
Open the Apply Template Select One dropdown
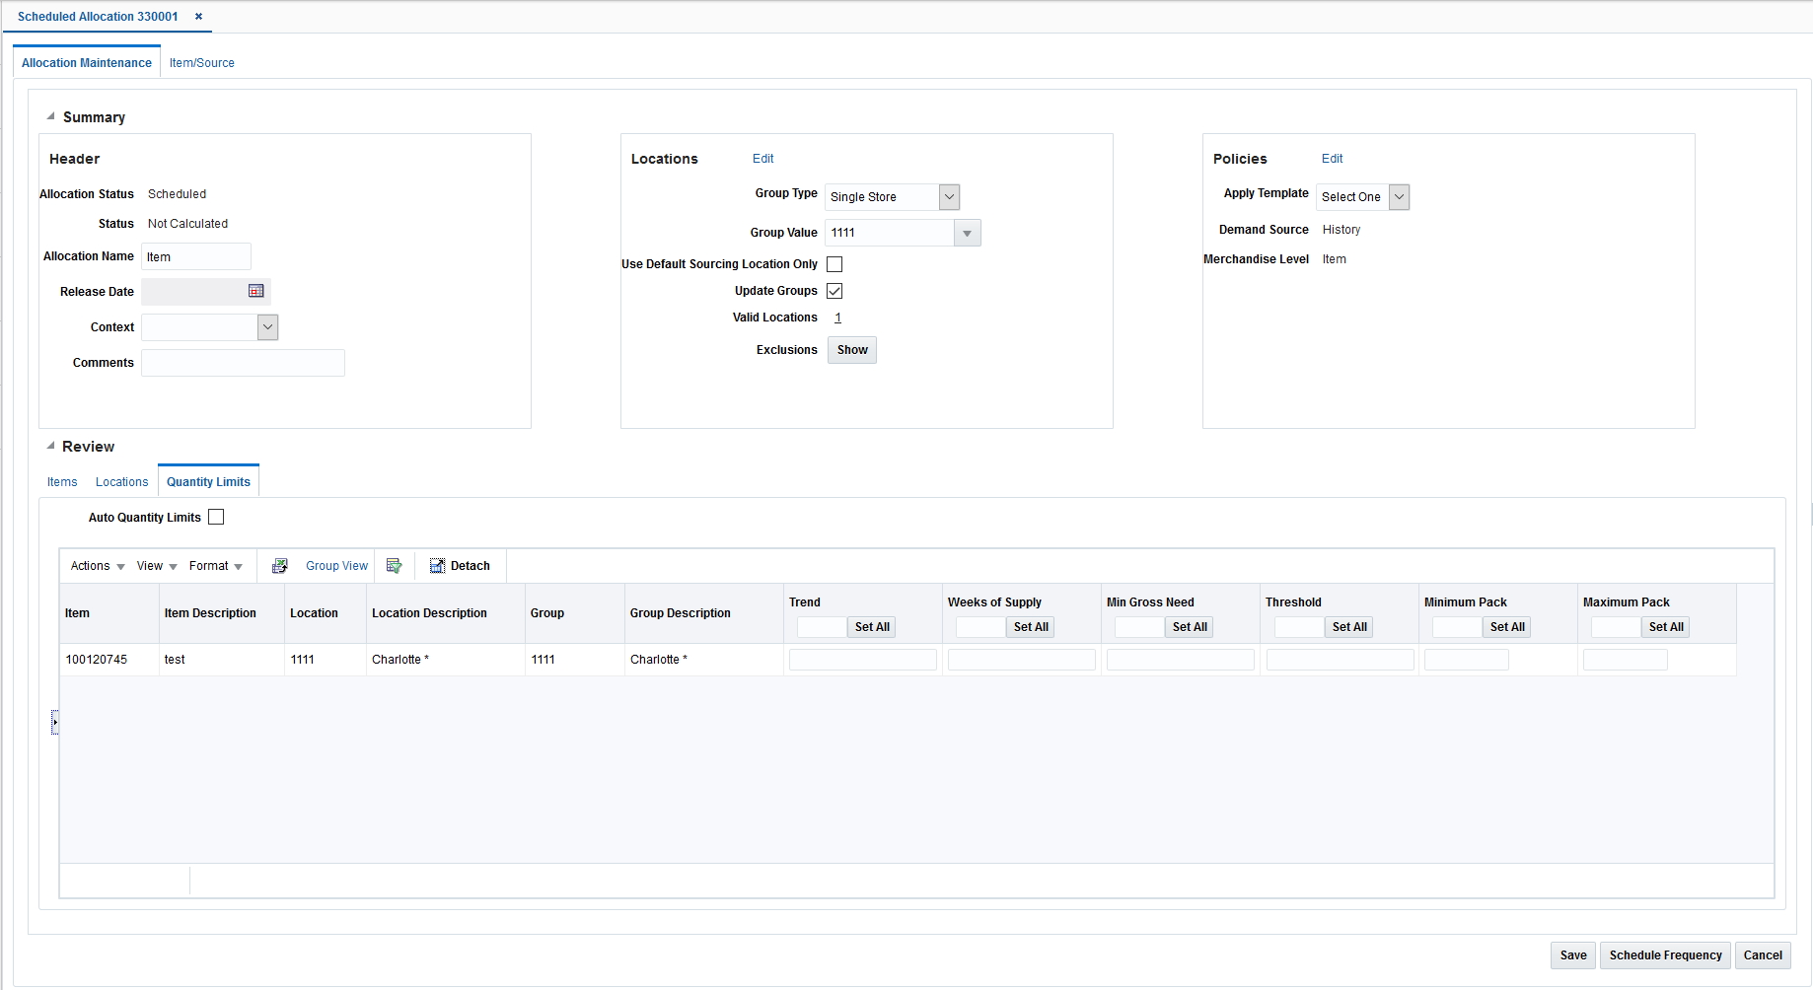click(x=1398, y=197)
